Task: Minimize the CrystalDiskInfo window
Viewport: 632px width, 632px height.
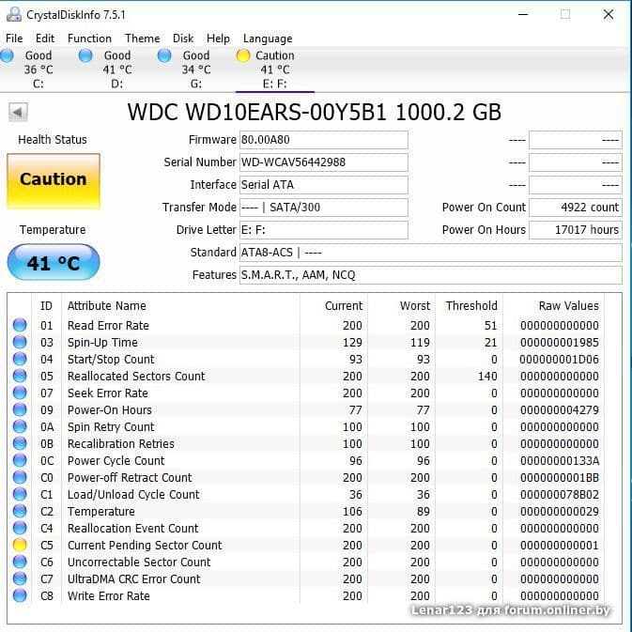Action: tap(523, 14)
